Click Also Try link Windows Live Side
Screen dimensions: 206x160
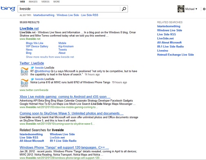(x=68, y=15)
